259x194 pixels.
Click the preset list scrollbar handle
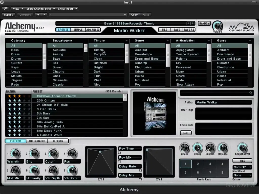coord(125,97)
